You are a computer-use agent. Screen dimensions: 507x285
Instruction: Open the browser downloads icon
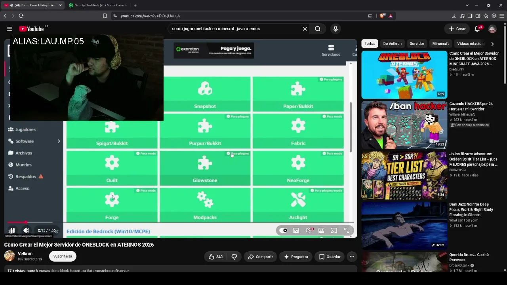(x=454, y=16)
